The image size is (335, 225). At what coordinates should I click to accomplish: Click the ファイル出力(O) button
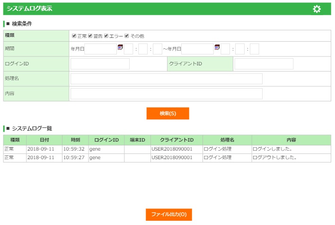pos(168,215)
